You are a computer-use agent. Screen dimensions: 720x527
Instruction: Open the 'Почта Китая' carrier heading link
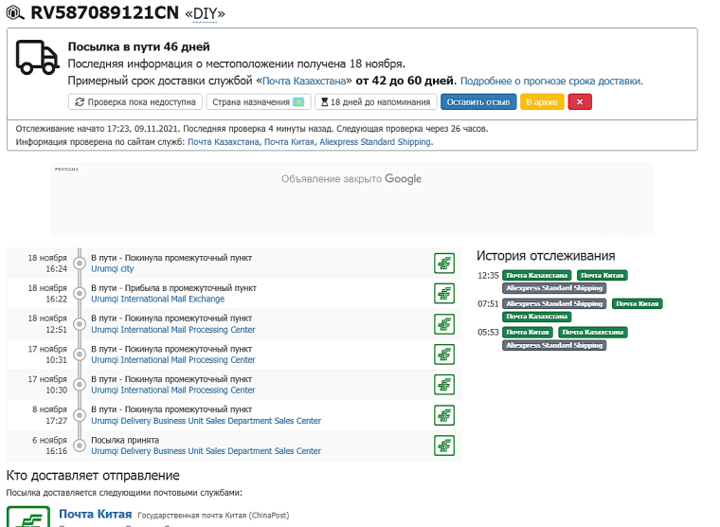[x=95, y=514]
